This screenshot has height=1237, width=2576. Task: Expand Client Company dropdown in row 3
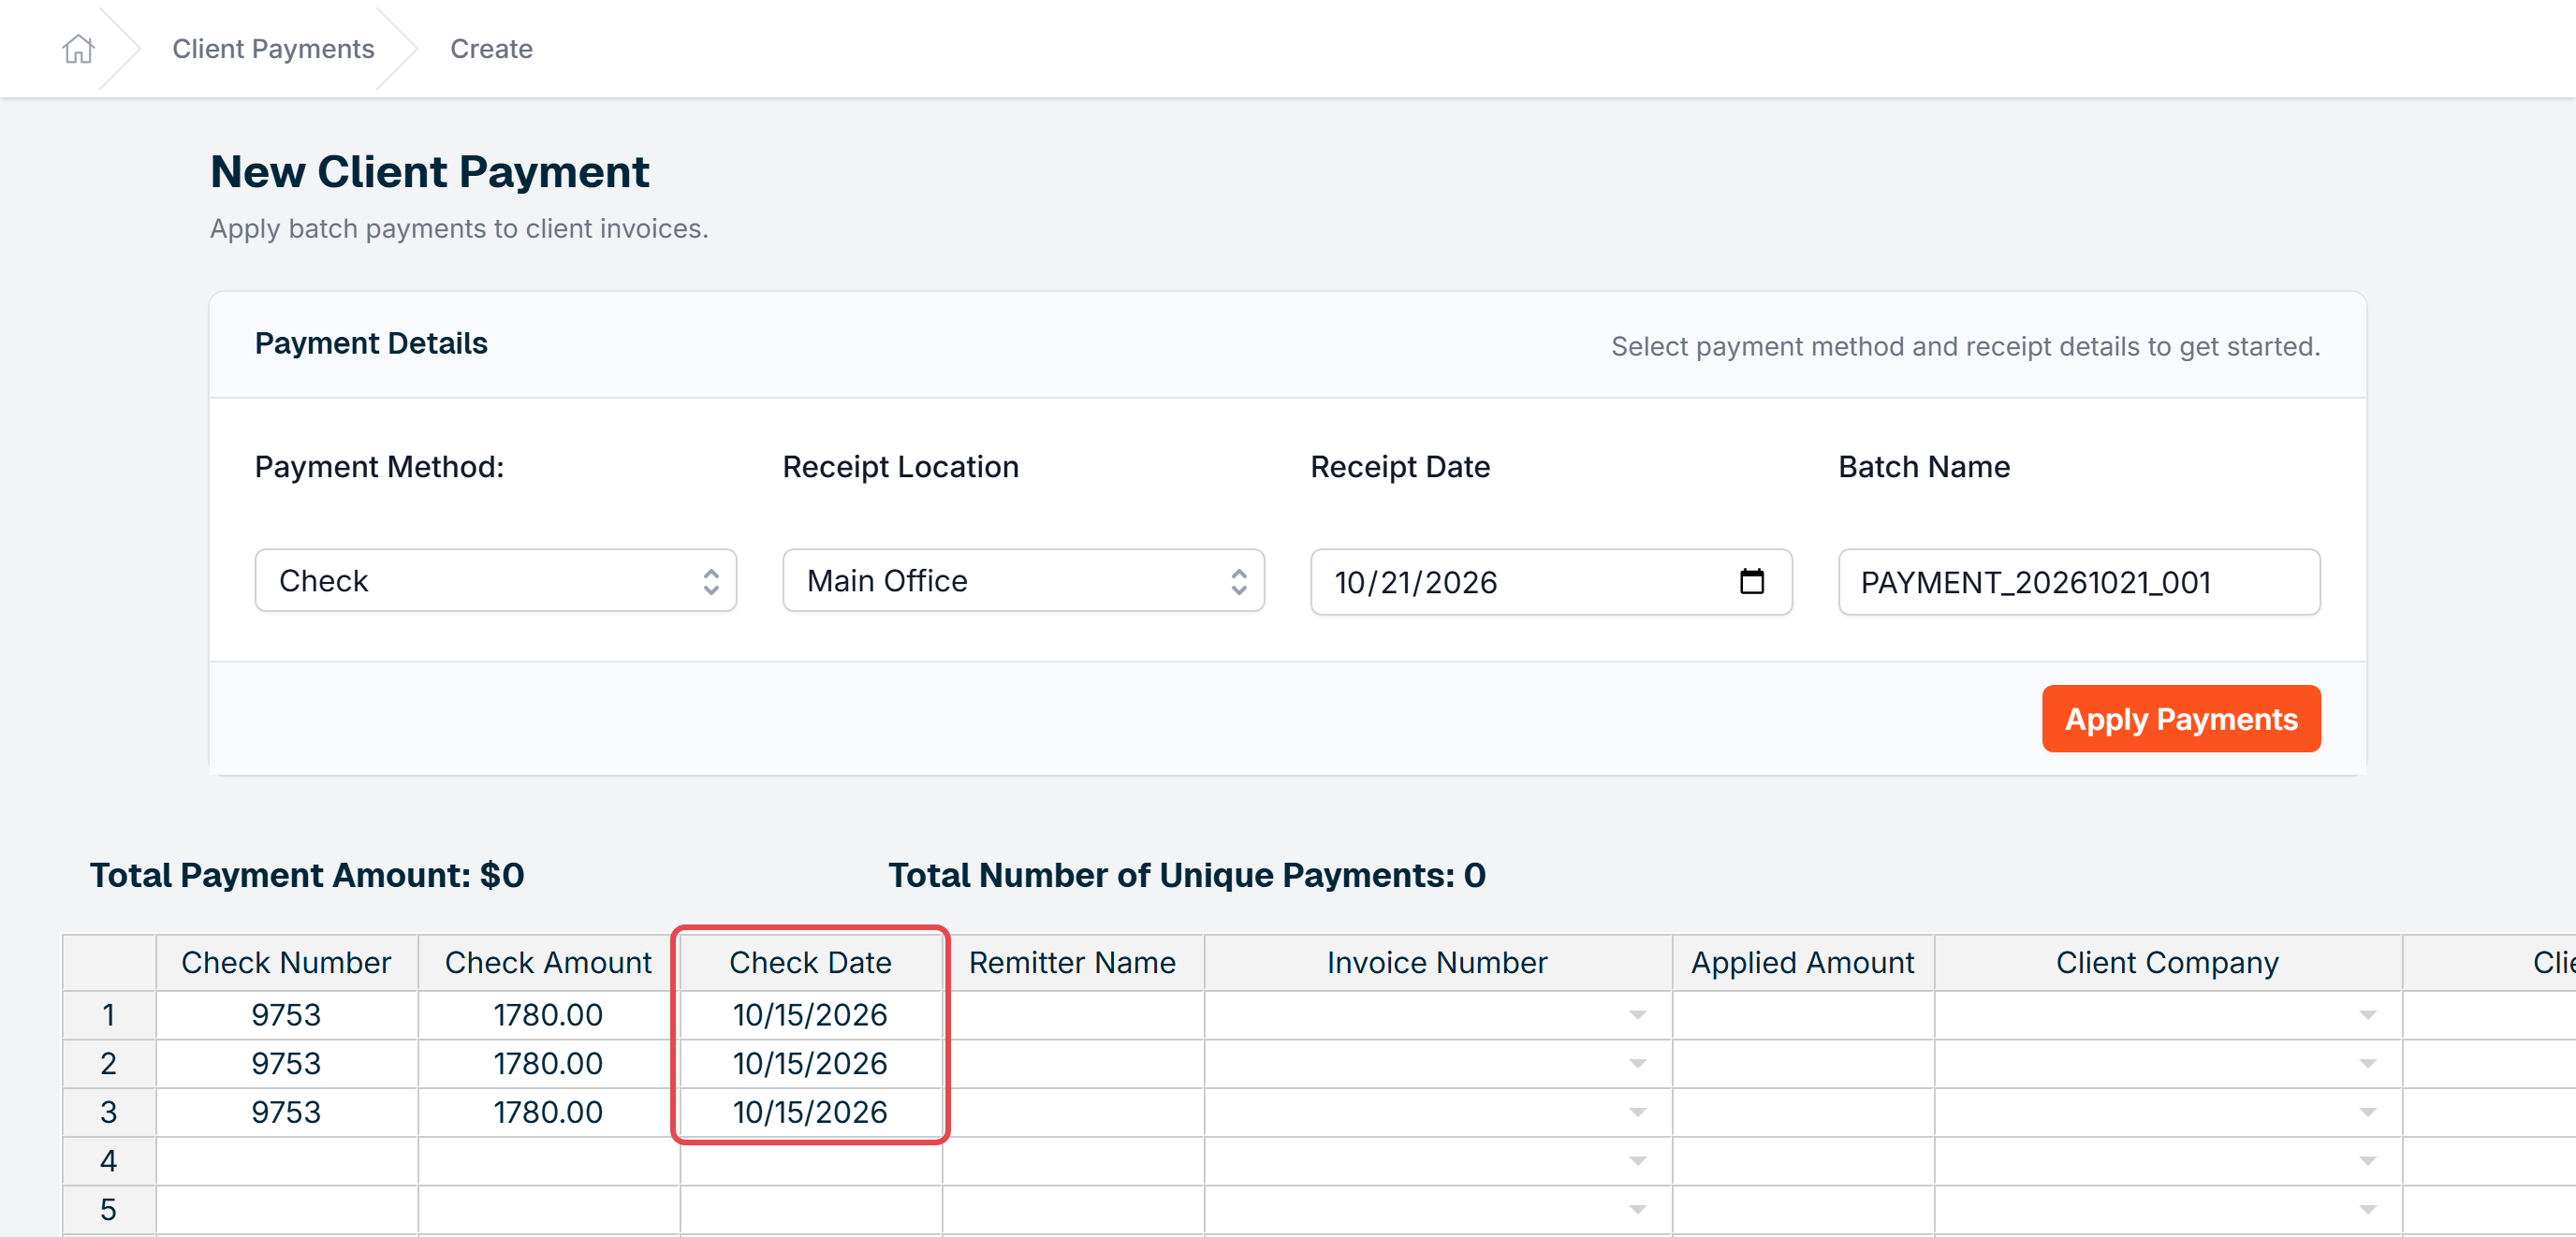click(x=2367, y=1112)
